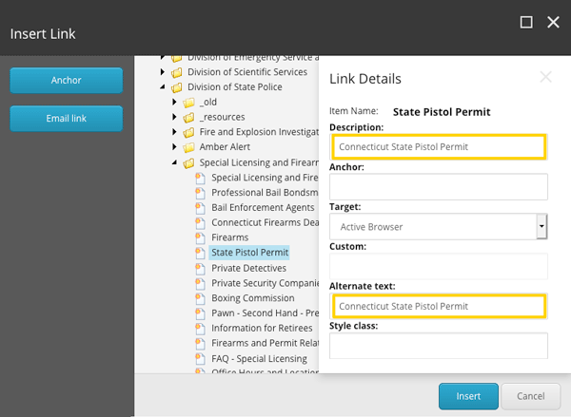Viewport: 571px width, 417px height.
Task: Click the page icon next to Private Detectives
Action: [201, 269]
